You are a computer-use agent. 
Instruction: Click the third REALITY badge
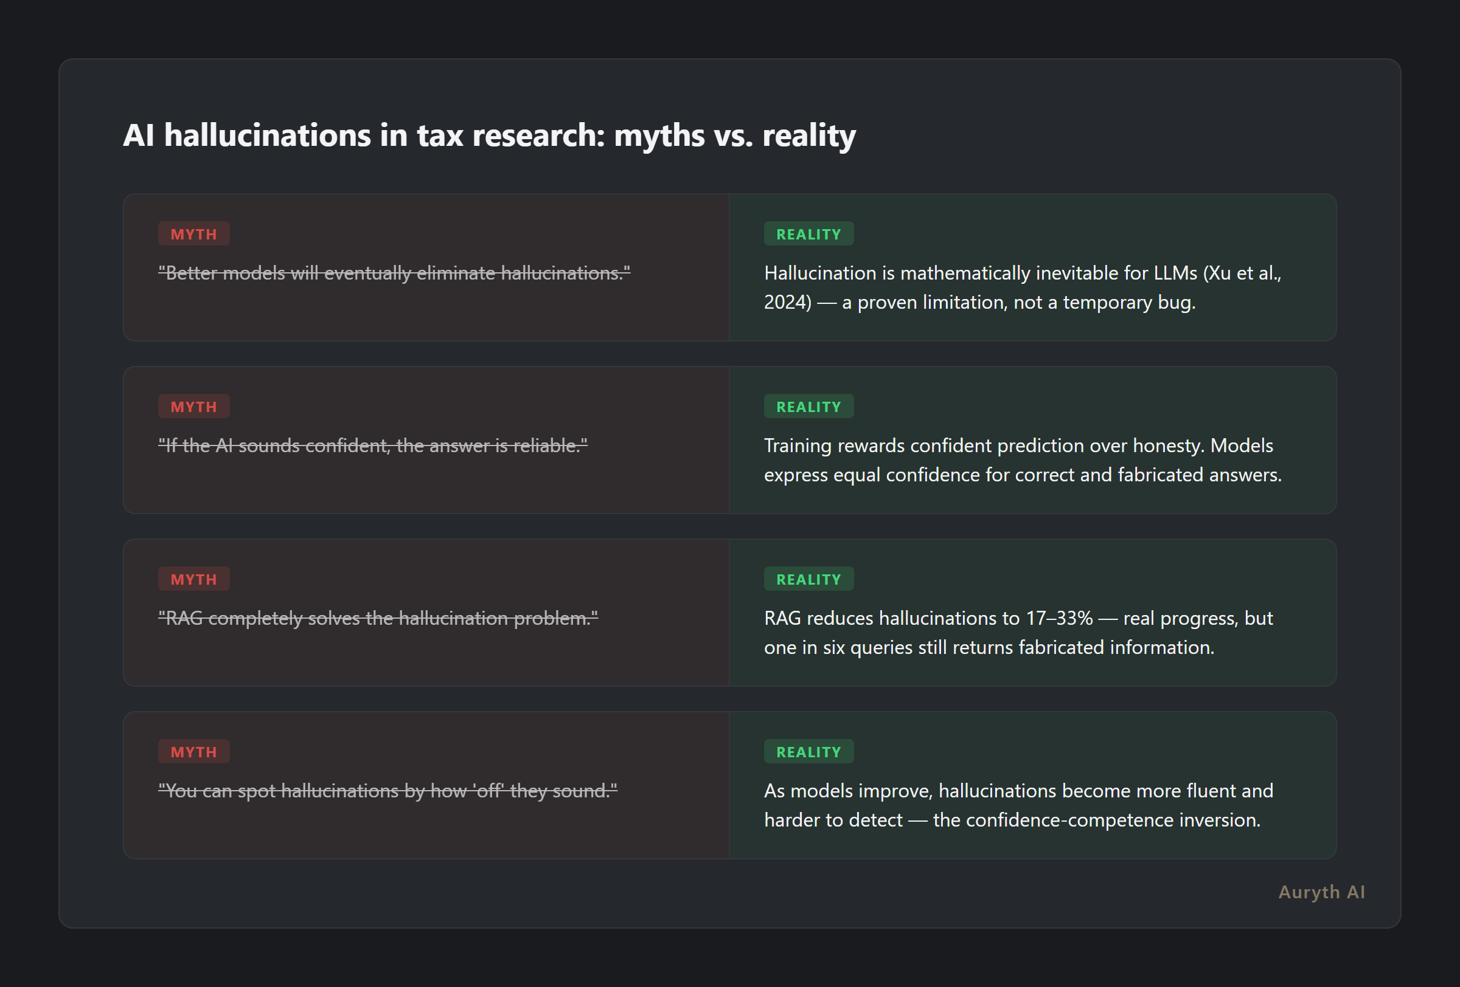(x=808, y=579)
